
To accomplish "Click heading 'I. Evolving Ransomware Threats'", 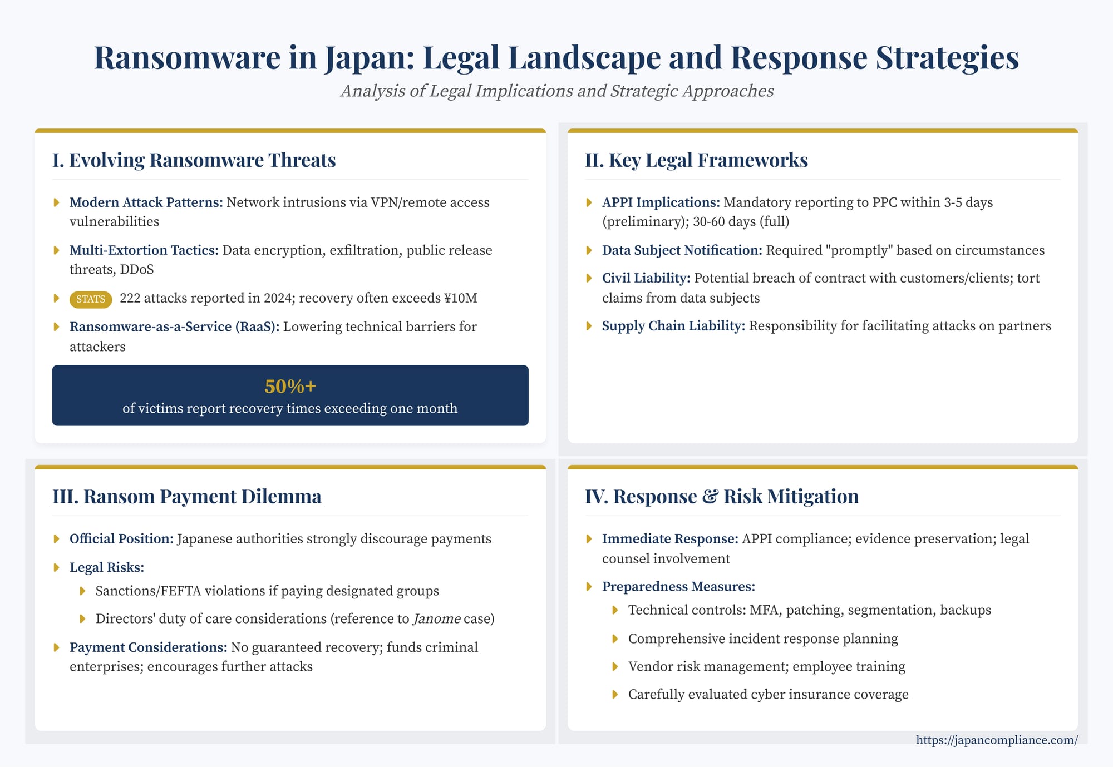I will (x=194, y=160).
